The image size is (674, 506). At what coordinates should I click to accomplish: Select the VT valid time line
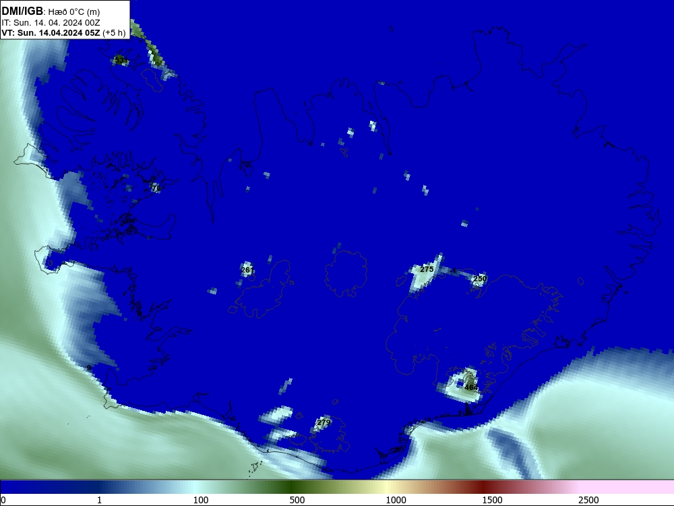(x=63, y=32)
